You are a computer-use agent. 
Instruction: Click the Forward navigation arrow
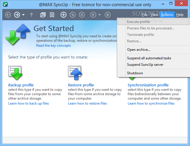point(17,15)
